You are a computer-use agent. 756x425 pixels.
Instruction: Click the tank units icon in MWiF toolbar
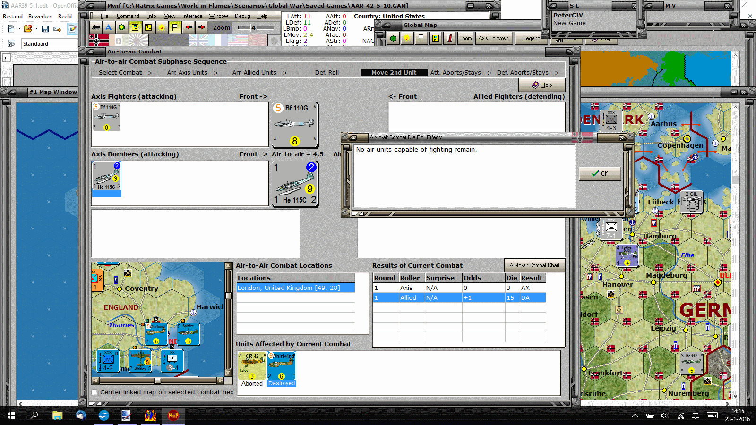[96, 27]
